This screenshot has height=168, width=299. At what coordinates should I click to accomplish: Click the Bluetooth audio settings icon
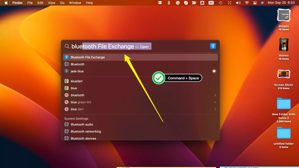click(66, 125)
